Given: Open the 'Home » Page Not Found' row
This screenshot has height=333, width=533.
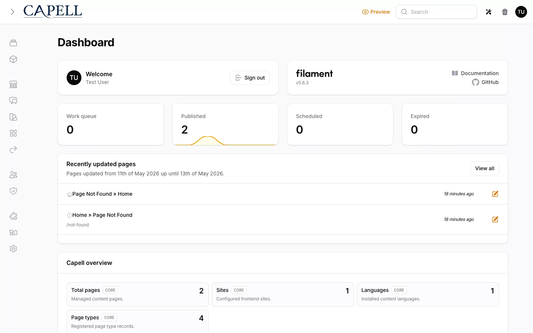Looking at the screenshot, I should coord(283,219).
